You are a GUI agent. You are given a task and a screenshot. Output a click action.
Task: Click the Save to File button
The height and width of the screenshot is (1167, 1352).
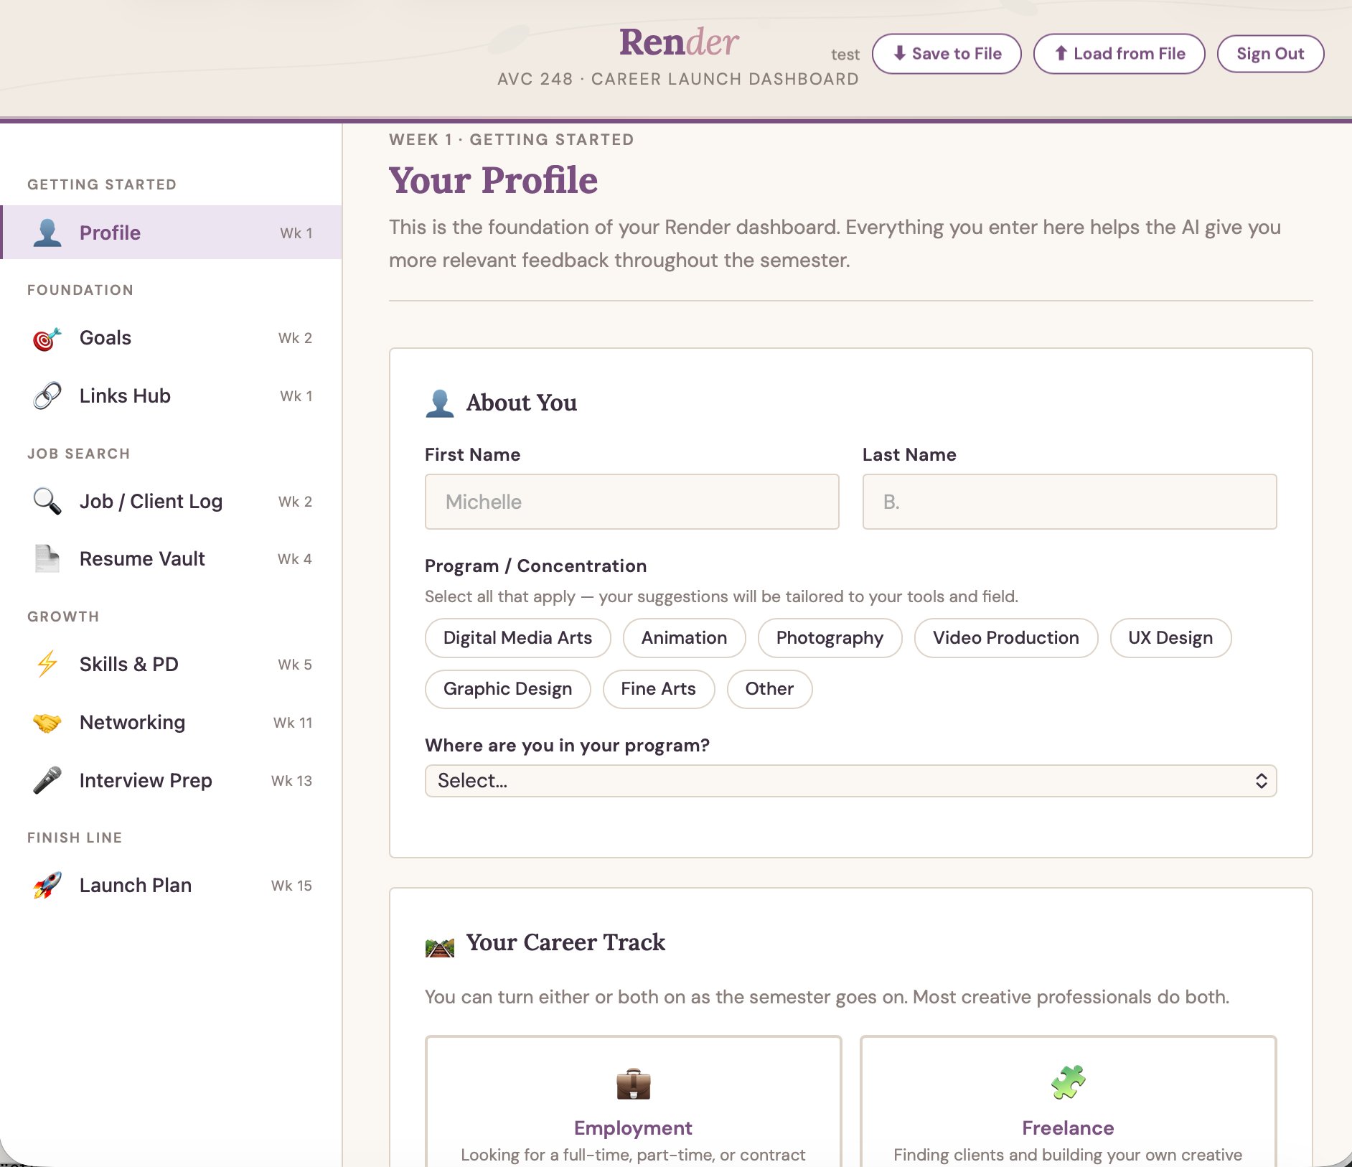947,54
